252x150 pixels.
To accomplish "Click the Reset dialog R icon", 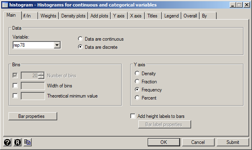I will [x=17, y=142].
